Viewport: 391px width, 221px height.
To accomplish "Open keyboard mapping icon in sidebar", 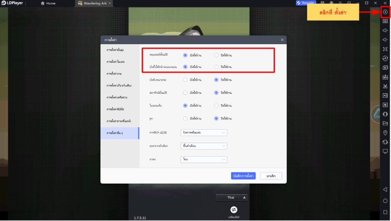I will tap(385, 21).
